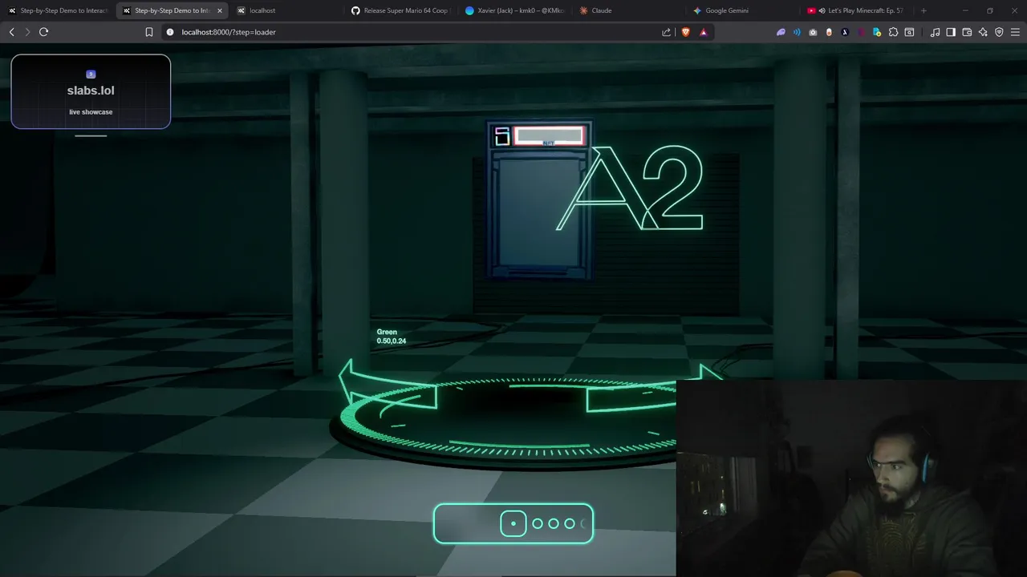Image resolution: width=1027 pixels, height=577 pixels.
Task: Go back using the browser back arrow
Action: [x=11, y=32]
